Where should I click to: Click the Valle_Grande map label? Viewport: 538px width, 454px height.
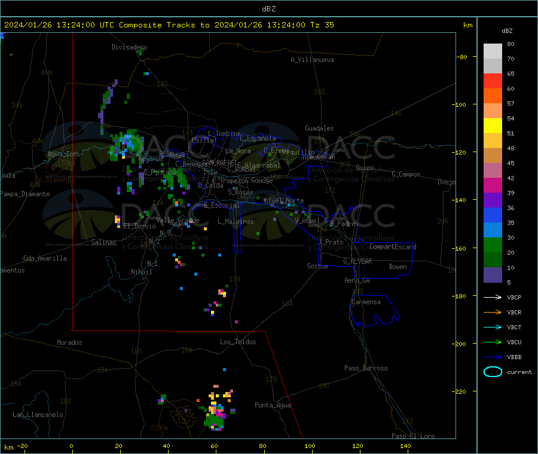click(178, 220)
